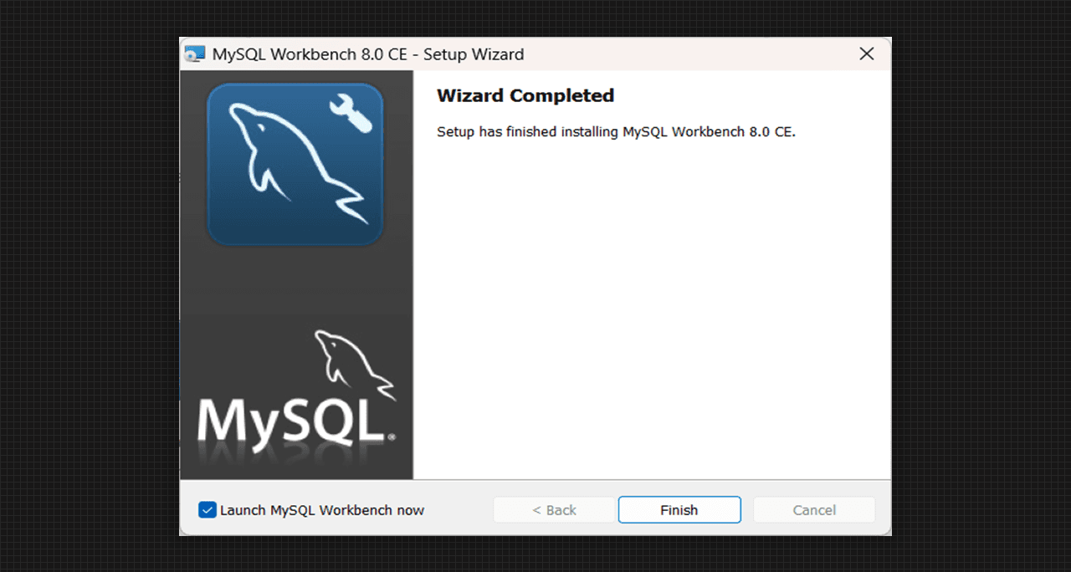Click the installer icon in the title bar
Screen dimensions: 1071x572
[195, 54]
